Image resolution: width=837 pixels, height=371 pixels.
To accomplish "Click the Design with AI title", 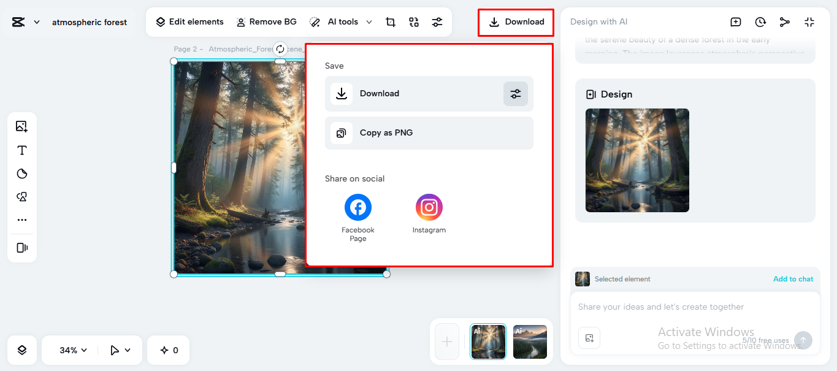I will coord(598,22).
